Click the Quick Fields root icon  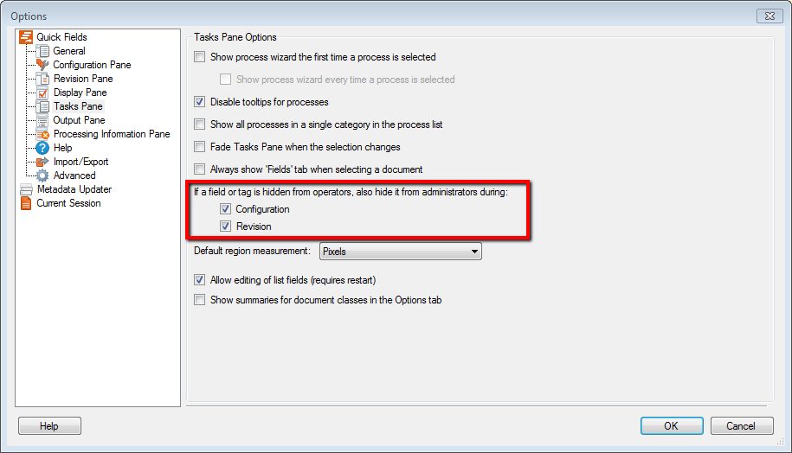(x=26, y=37)
